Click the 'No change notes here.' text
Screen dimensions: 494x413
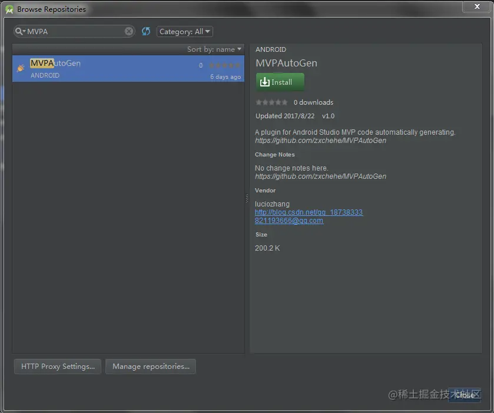291,168
